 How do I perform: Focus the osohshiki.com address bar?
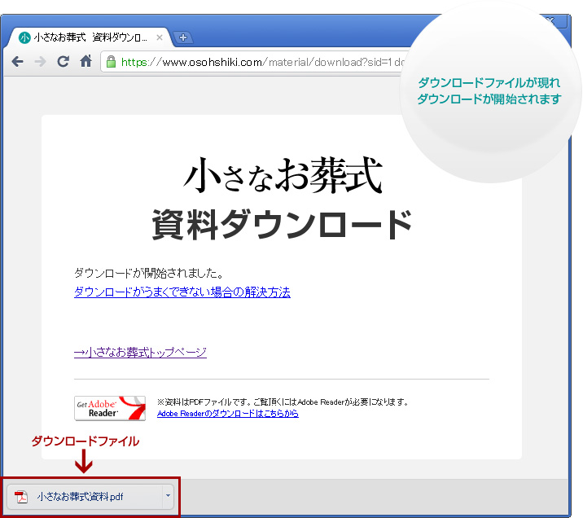(x=256, y=62)
